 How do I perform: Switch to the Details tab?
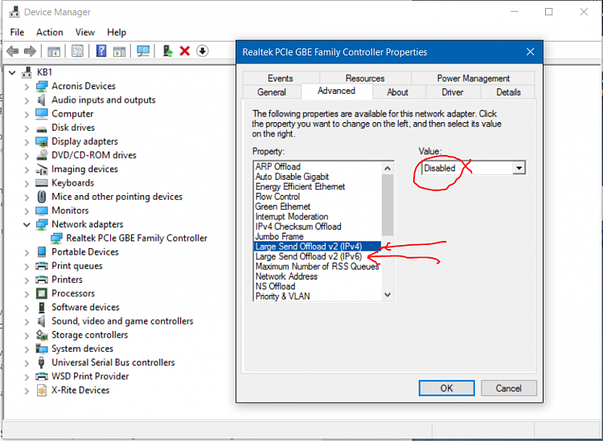pos(508,92)
